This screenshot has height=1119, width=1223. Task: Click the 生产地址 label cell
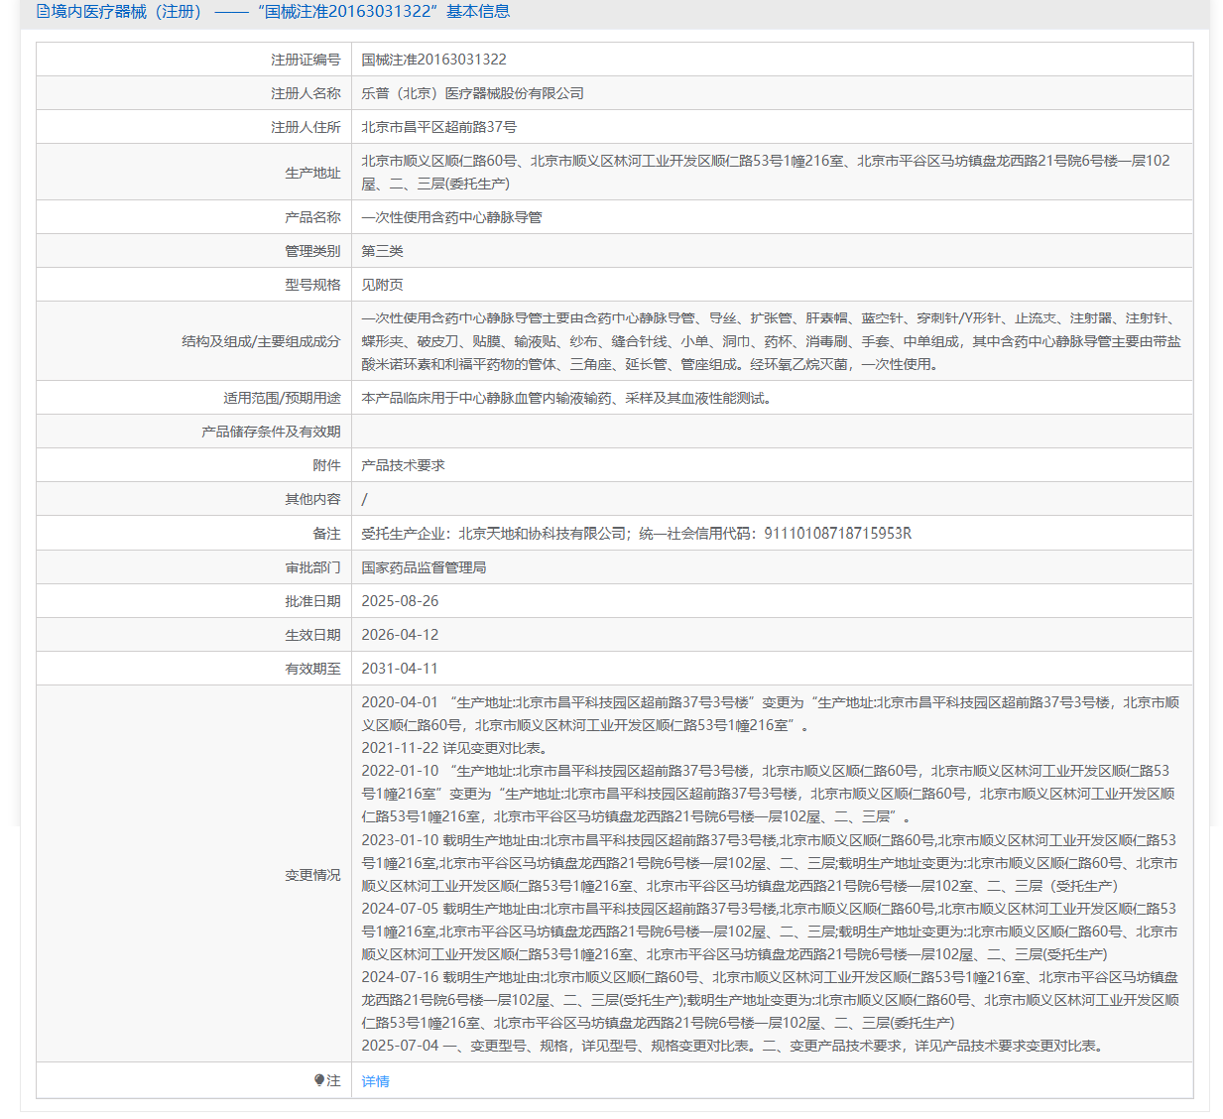[194, 173]
